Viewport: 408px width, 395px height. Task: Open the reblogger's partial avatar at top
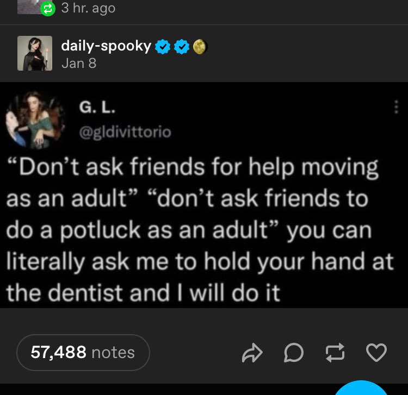point(29,7)
